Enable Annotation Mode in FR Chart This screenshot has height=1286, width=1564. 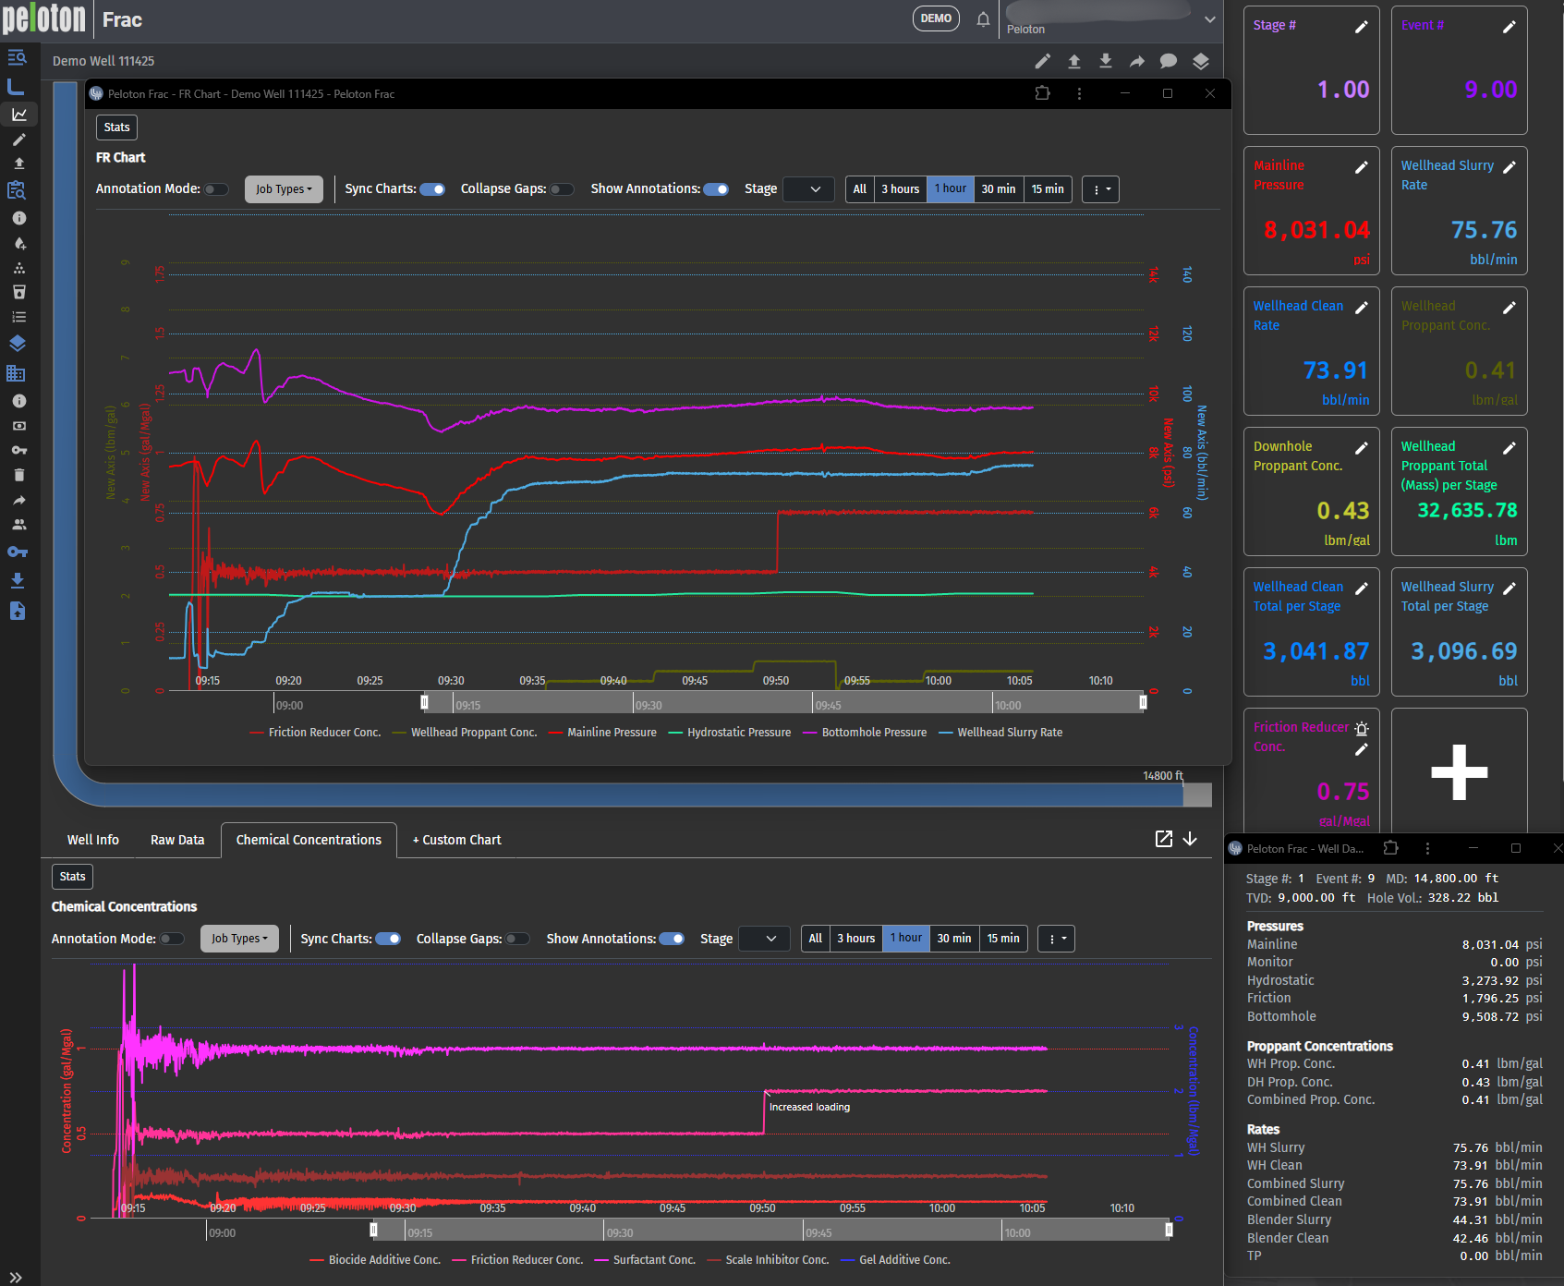coord(216,189)
